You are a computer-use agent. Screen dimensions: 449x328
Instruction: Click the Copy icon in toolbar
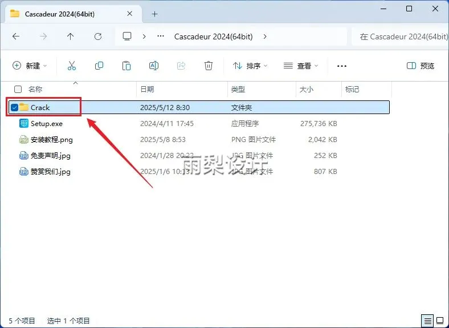point(99,66)
